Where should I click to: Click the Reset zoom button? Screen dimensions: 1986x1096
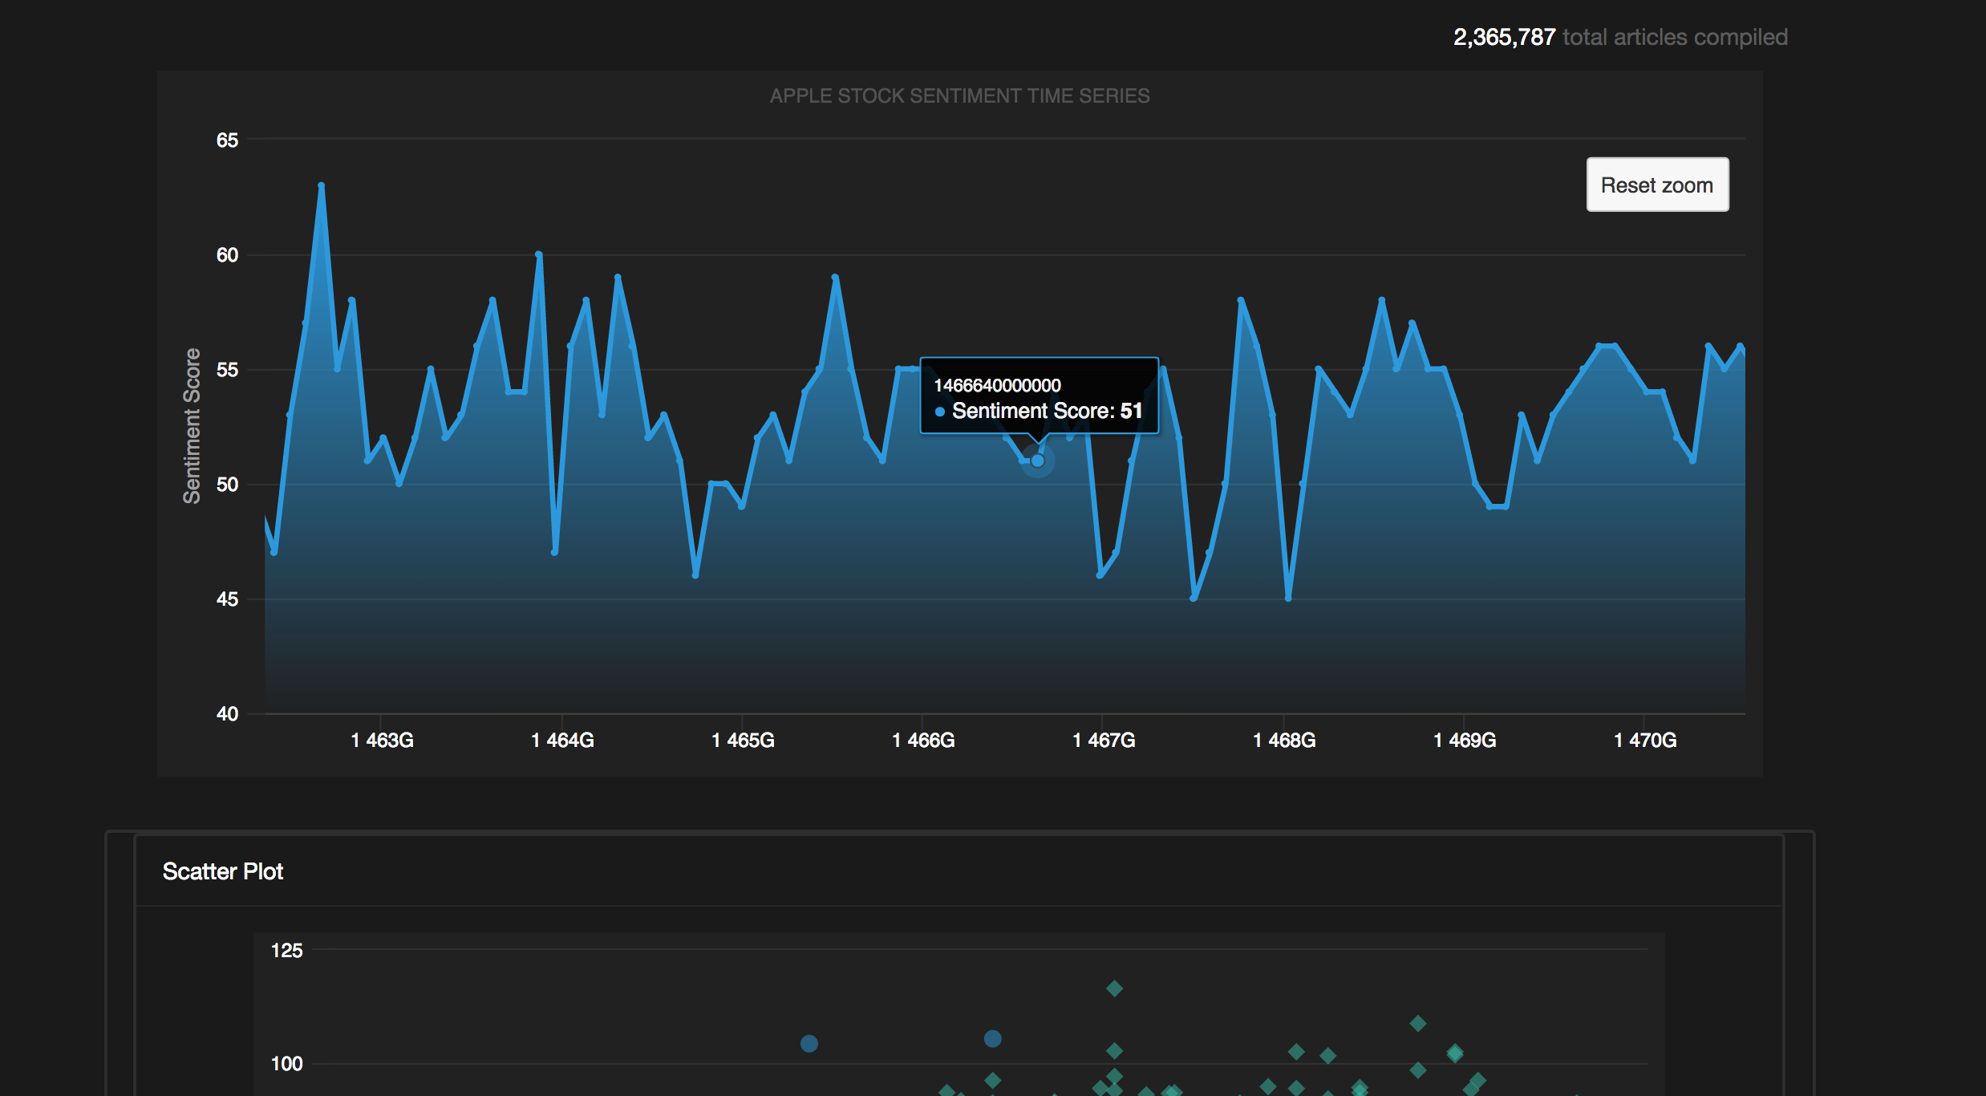click(x=1656, y=185)
